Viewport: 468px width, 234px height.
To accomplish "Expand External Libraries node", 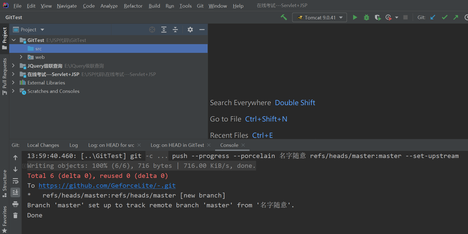I will [x=13, y=83].
